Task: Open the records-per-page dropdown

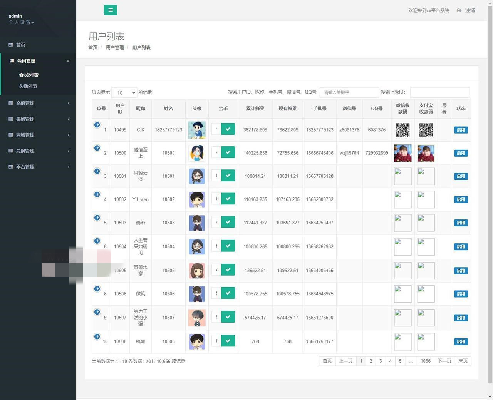Action: [124, 92]
